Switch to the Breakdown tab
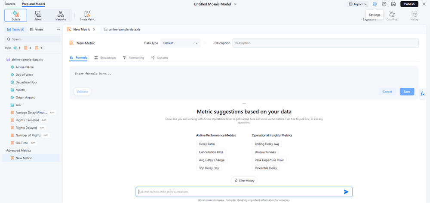 pyautogui.click(x=105, y=58)
